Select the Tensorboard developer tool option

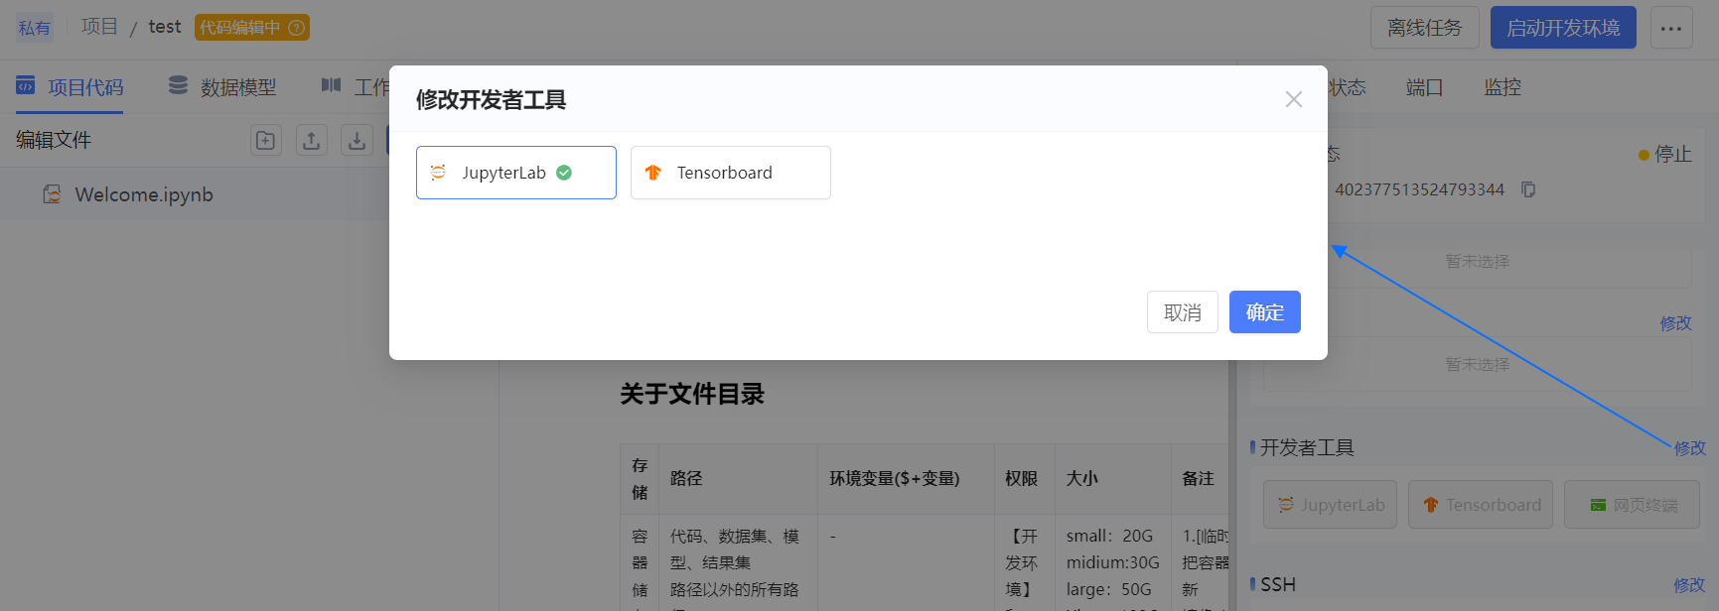[730, 173]
